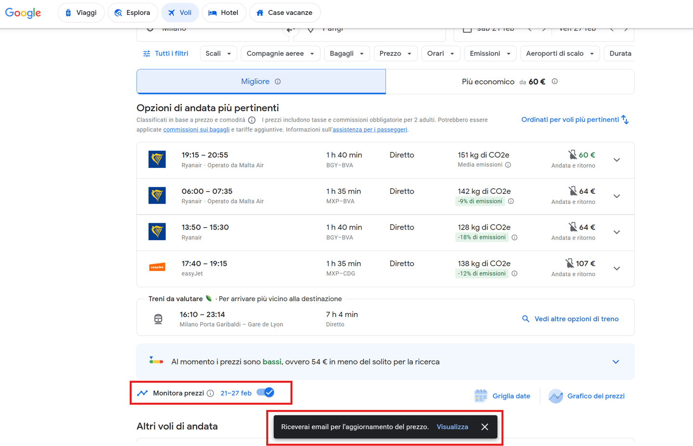Select the Voli tab

180,13
